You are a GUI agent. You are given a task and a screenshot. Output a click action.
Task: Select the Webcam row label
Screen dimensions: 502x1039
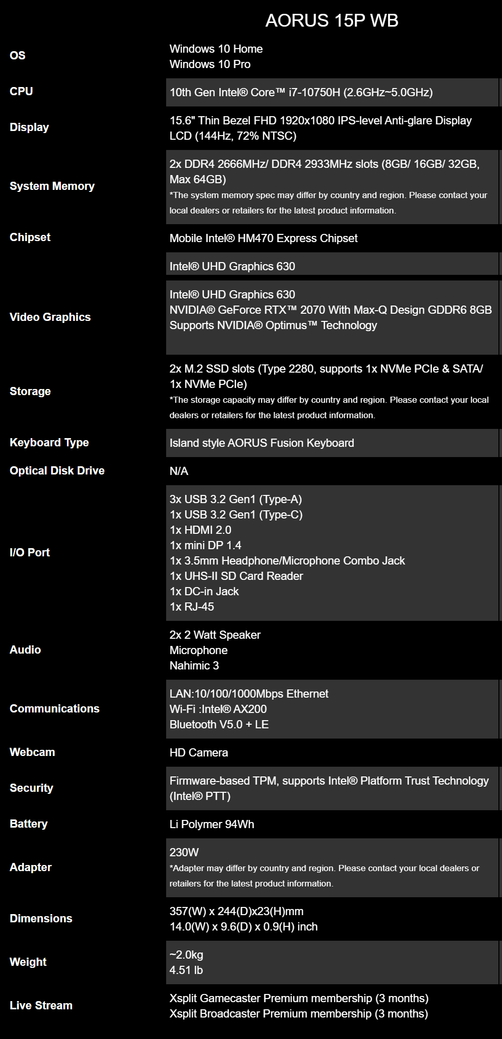(32, 752)
